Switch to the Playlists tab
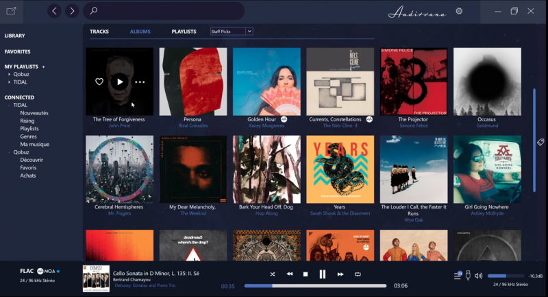 coord(184,32)
